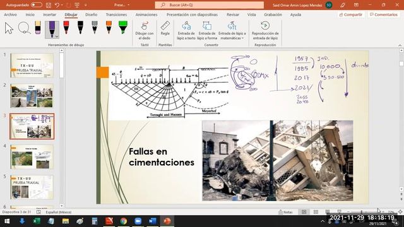This screenshot has height=227, width=404.
Task: Open Presentación con diapositivas tab
Action: click(x=192, y=15)
